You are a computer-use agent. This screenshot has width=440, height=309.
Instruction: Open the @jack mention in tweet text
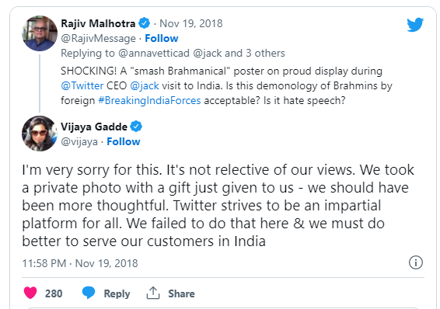pos(145,85)
